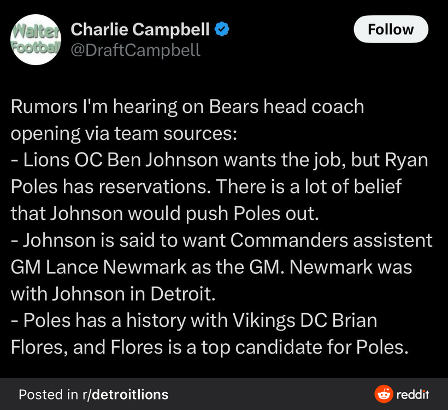Click the line about Brian Flores
Image resolution: width=448 pixels, height=410 pixels.
point(194,320)
